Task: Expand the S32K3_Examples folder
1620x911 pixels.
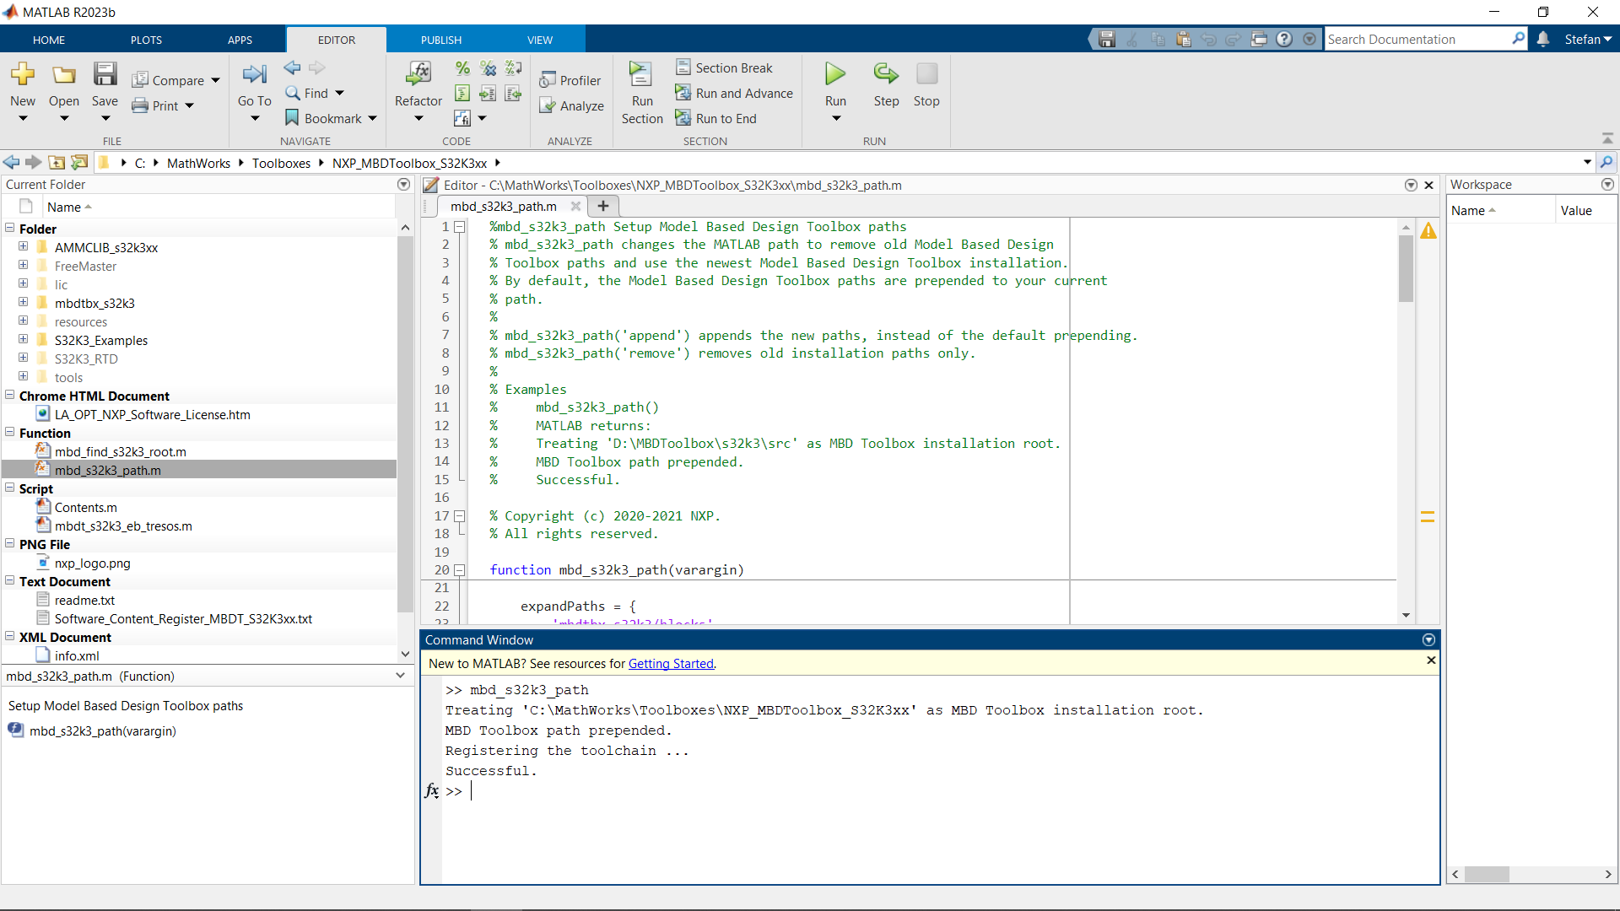Action: tap(23, 340)
